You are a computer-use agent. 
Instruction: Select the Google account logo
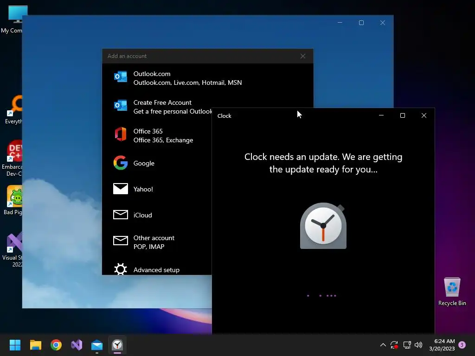coord(120,163)
